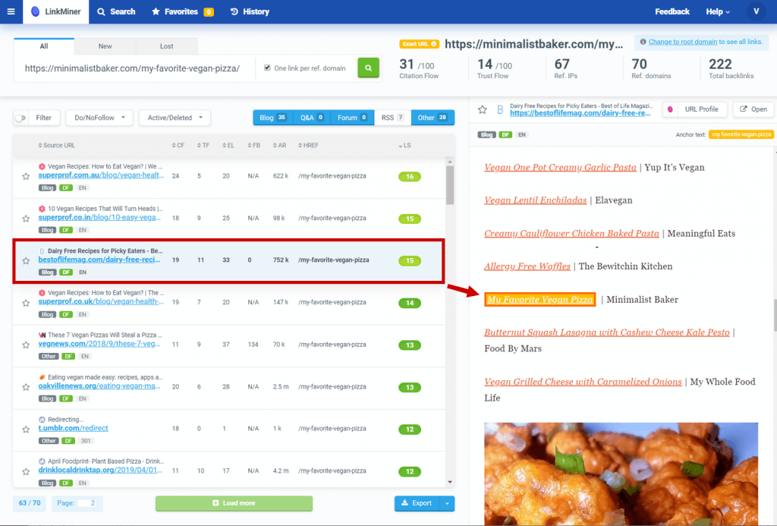
Task: Star the preview page header favorite icon
Action: [x=482, y=109]
